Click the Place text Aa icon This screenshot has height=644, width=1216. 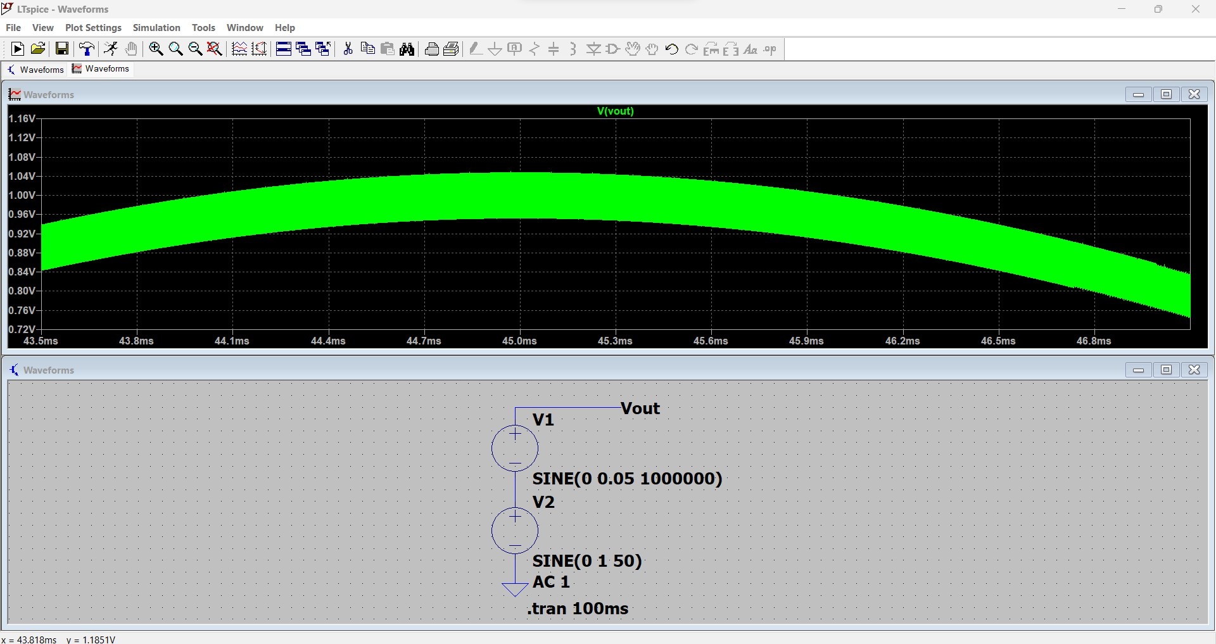750,49
